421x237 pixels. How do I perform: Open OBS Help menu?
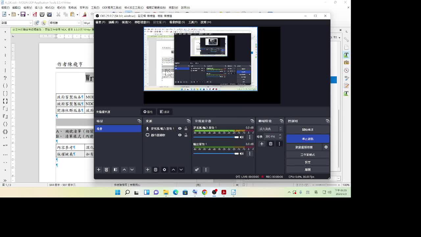click(x=206, y=22)
